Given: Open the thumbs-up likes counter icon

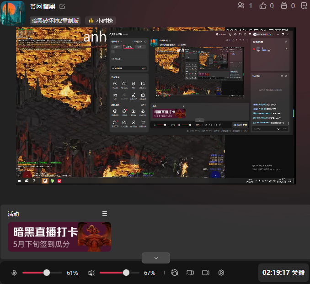Looking at the screenshot, I should click(x=263, y=6).
